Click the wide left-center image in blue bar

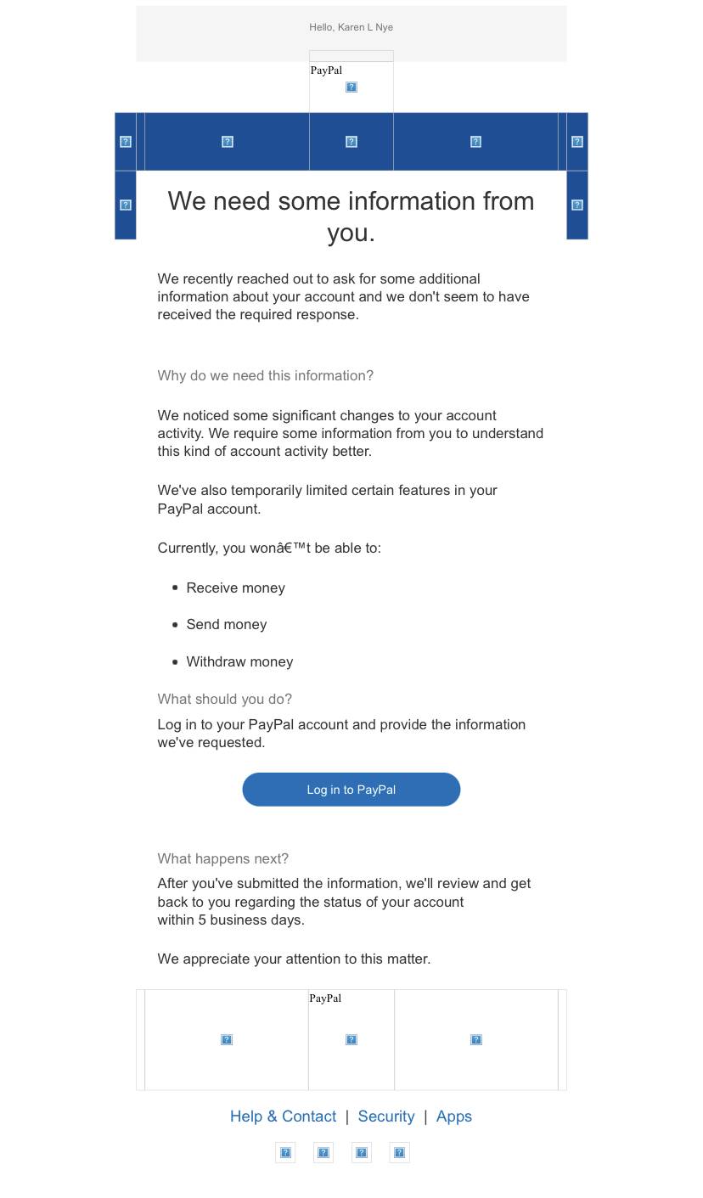tap(228, 142)
